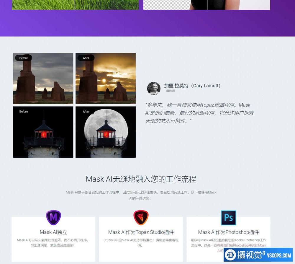Click the After label on the moon photo
The width and height of the screenshot is (295, 264).
86,111
